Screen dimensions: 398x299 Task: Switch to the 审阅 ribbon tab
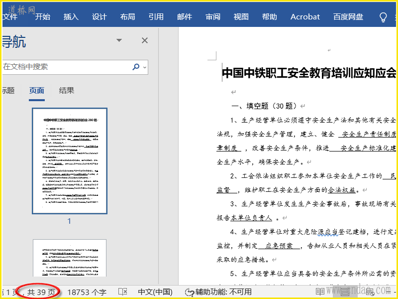213,16
